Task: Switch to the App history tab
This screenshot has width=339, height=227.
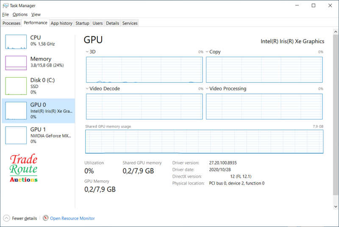Action: (61, 23)
